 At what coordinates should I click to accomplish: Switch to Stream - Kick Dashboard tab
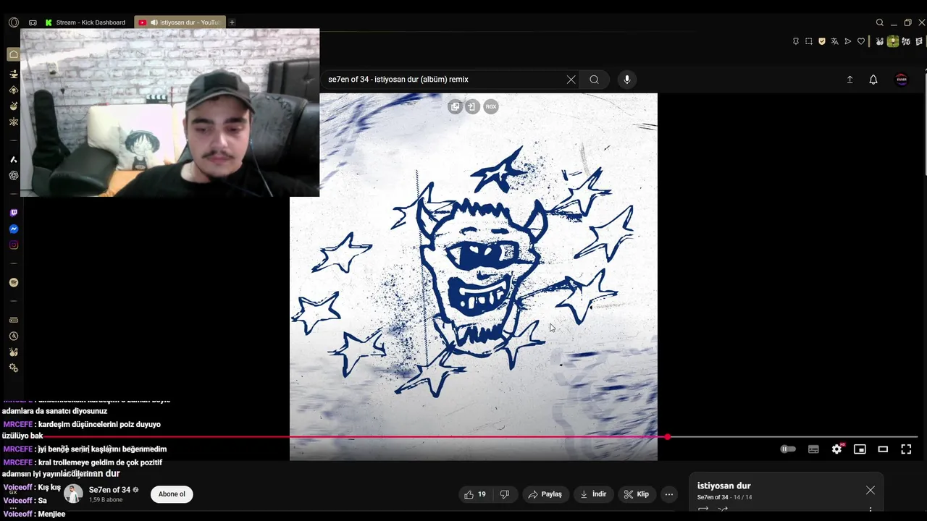coord(86,22)
